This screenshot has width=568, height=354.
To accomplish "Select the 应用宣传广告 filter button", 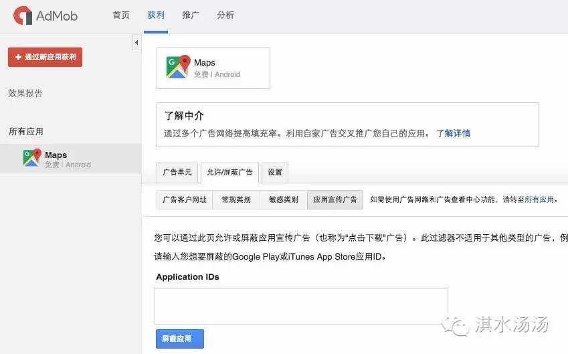I will [x=335, y=199].
